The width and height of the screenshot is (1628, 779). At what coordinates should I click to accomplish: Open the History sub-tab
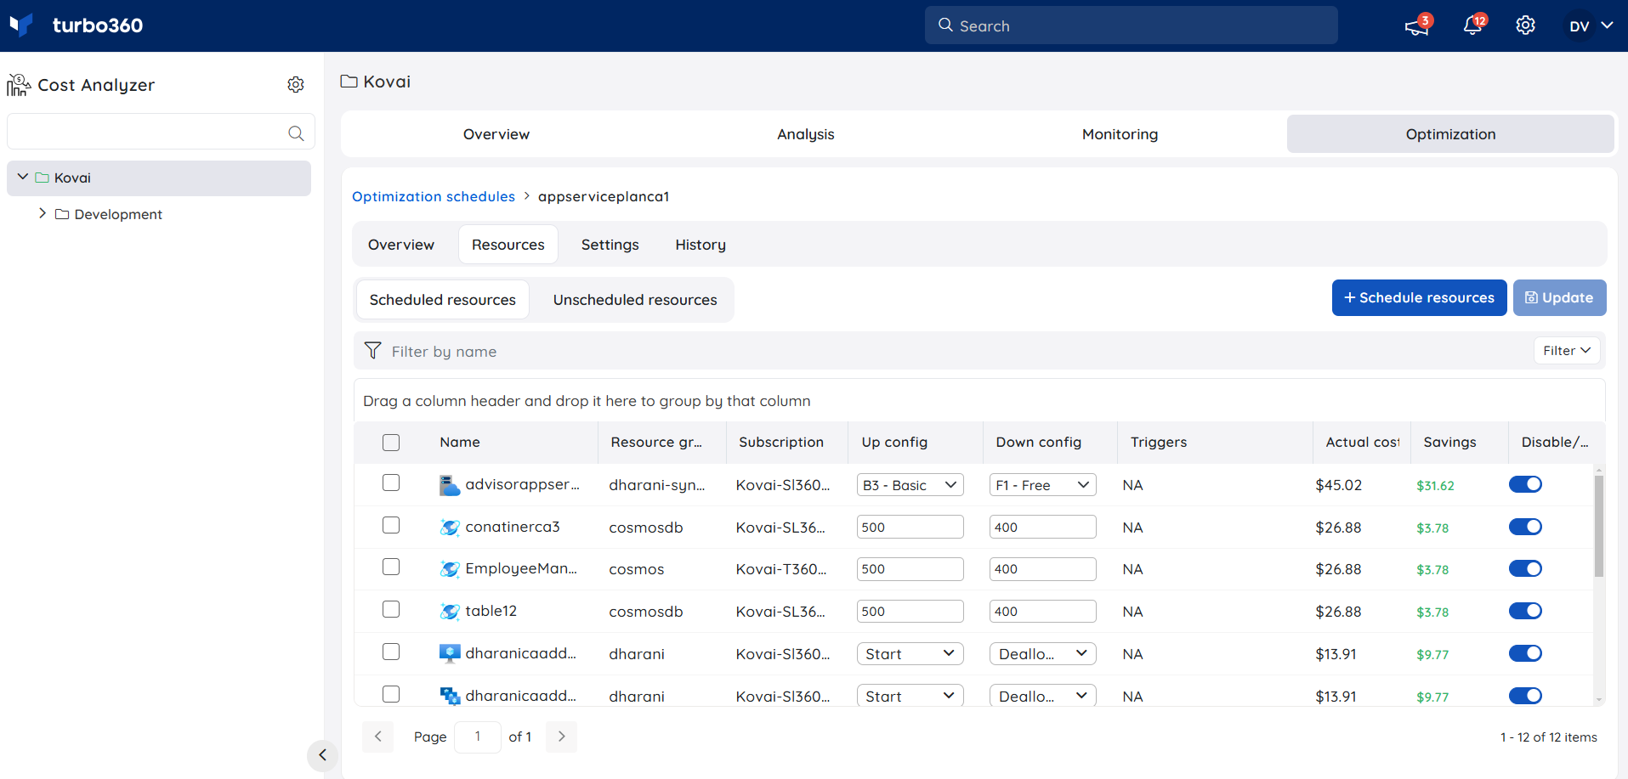click(701, 245)
